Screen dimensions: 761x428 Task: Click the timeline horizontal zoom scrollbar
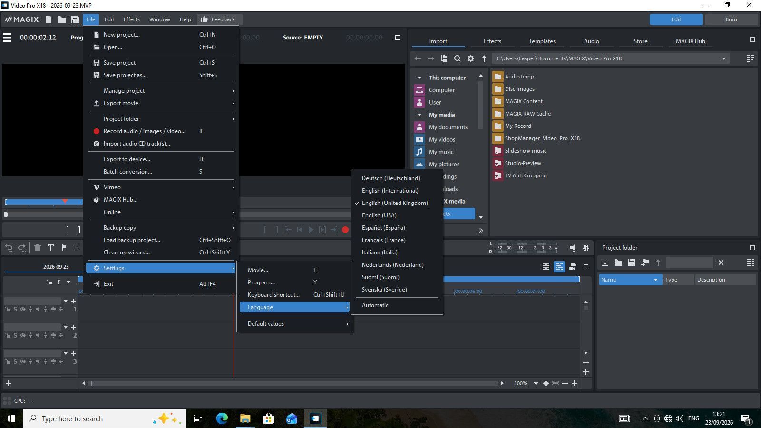coord(293,383)
